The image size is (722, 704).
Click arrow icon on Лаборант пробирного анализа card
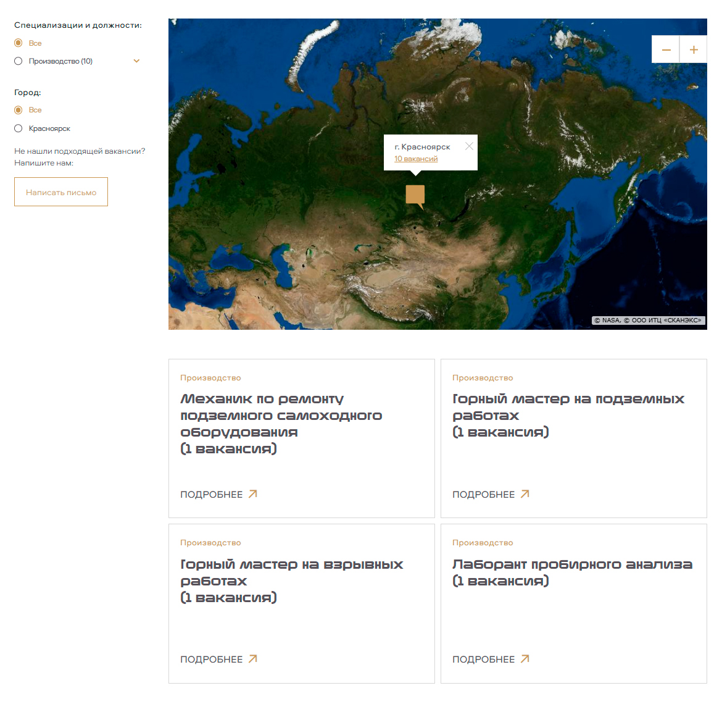(525, 659)
